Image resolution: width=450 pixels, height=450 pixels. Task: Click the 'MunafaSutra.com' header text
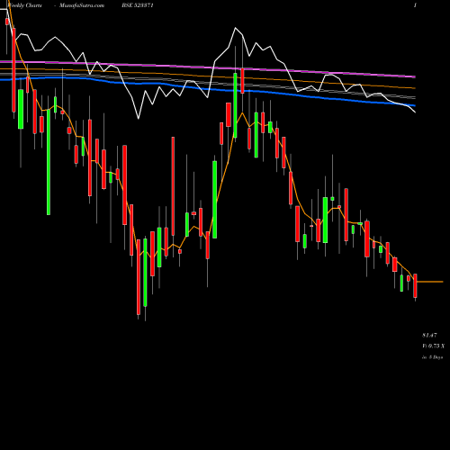[82, 5]
